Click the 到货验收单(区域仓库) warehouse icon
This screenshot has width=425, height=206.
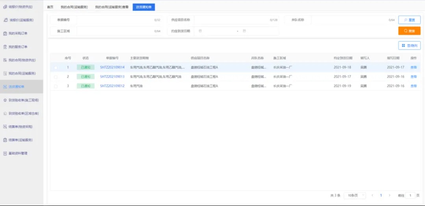point(5,114)
